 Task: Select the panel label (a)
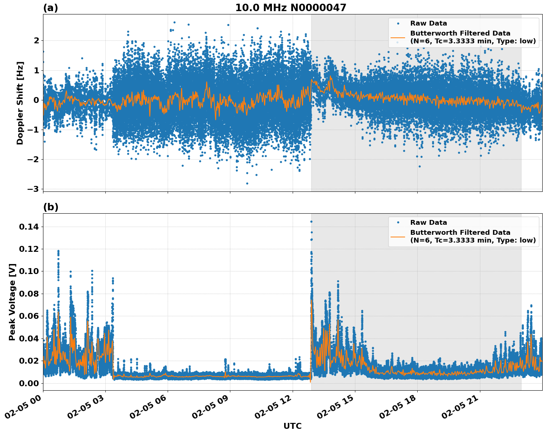click(51, 7)
